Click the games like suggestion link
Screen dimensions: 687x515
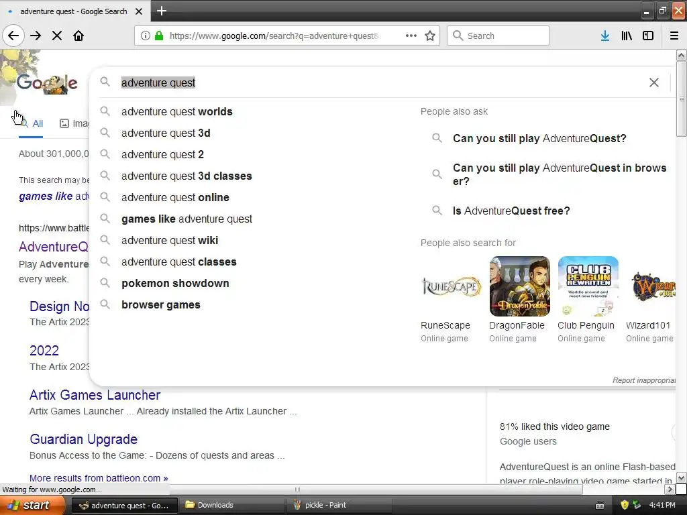point(54,196)
